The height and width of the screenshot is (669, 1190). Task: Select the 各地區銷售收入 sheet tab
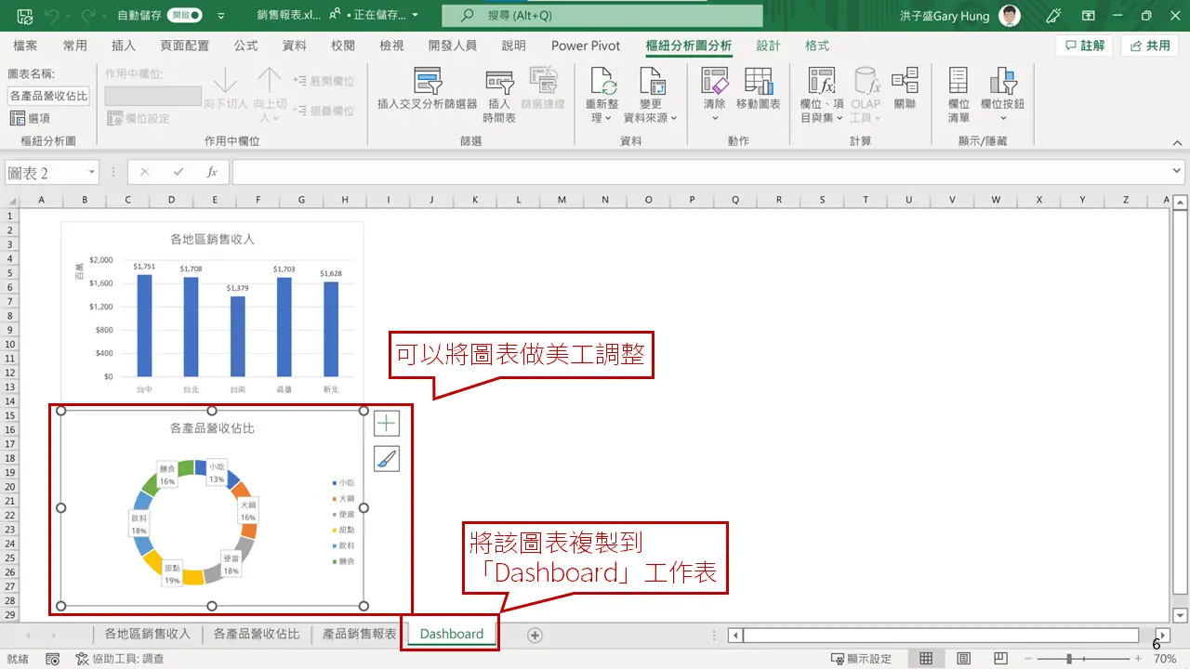point(147,634)
